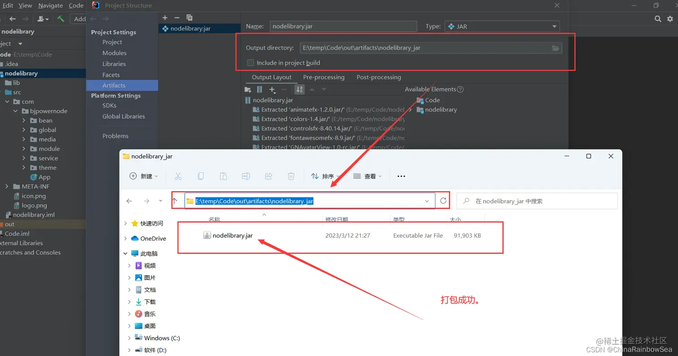Viewport: 678px width, 356px height.
Task: Open the artifact Type dropdown
Action: click(502, 26)
